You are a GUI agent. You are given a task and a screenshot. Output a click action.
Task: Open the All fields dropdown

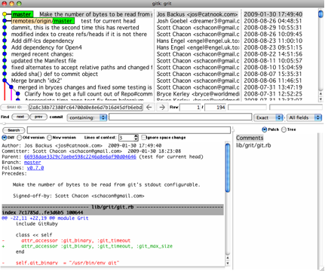click(305, 117)
